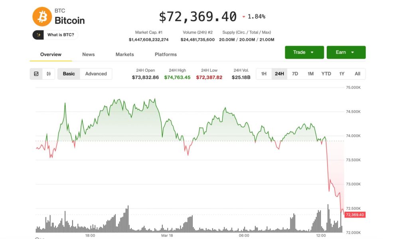Select the line chart style icon
The width and height of the screenshot is (399, 239).
36,74
